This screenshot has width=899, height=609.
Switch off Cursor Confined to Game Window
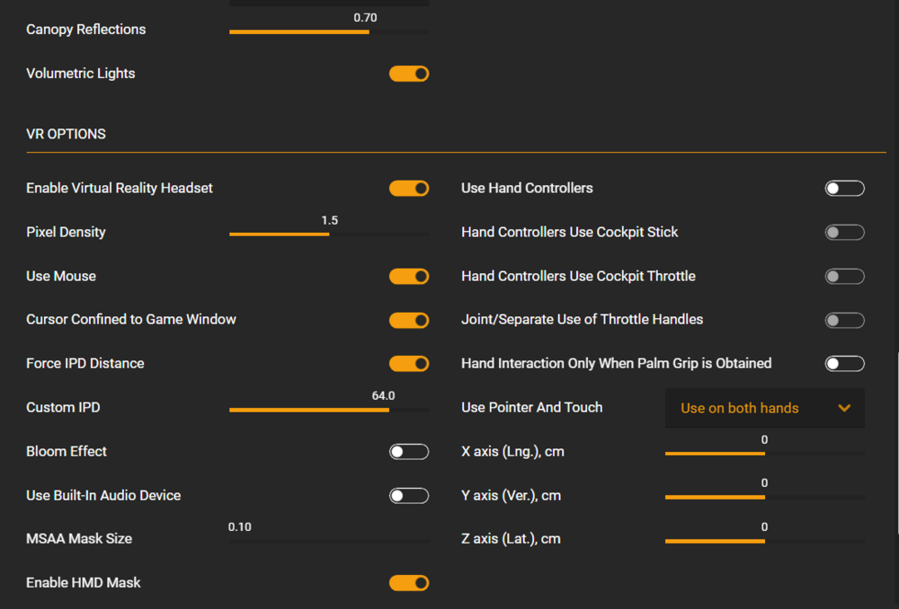tap(409, 321)
